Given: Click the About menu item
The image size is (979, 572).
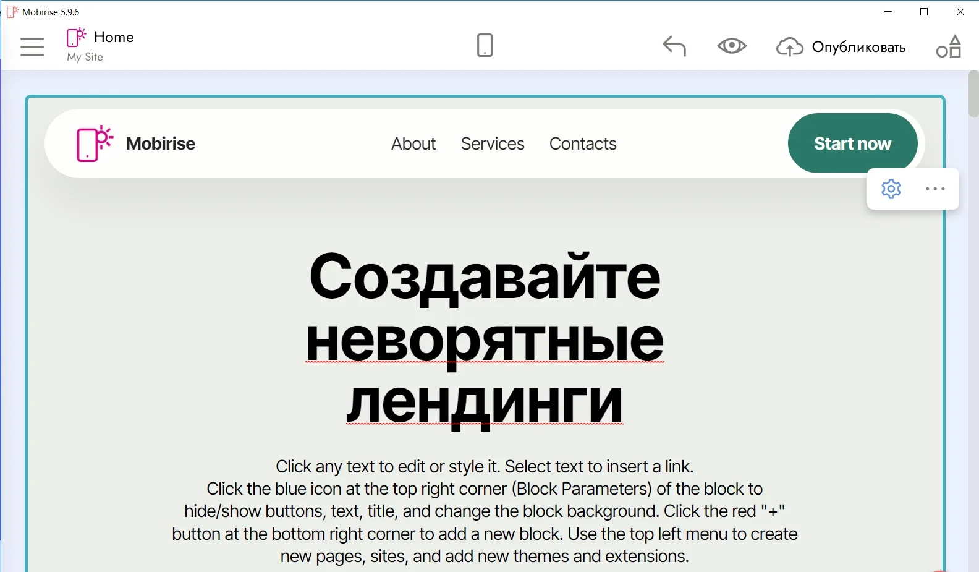Looking at the screenshot, I should pos(413,143).
